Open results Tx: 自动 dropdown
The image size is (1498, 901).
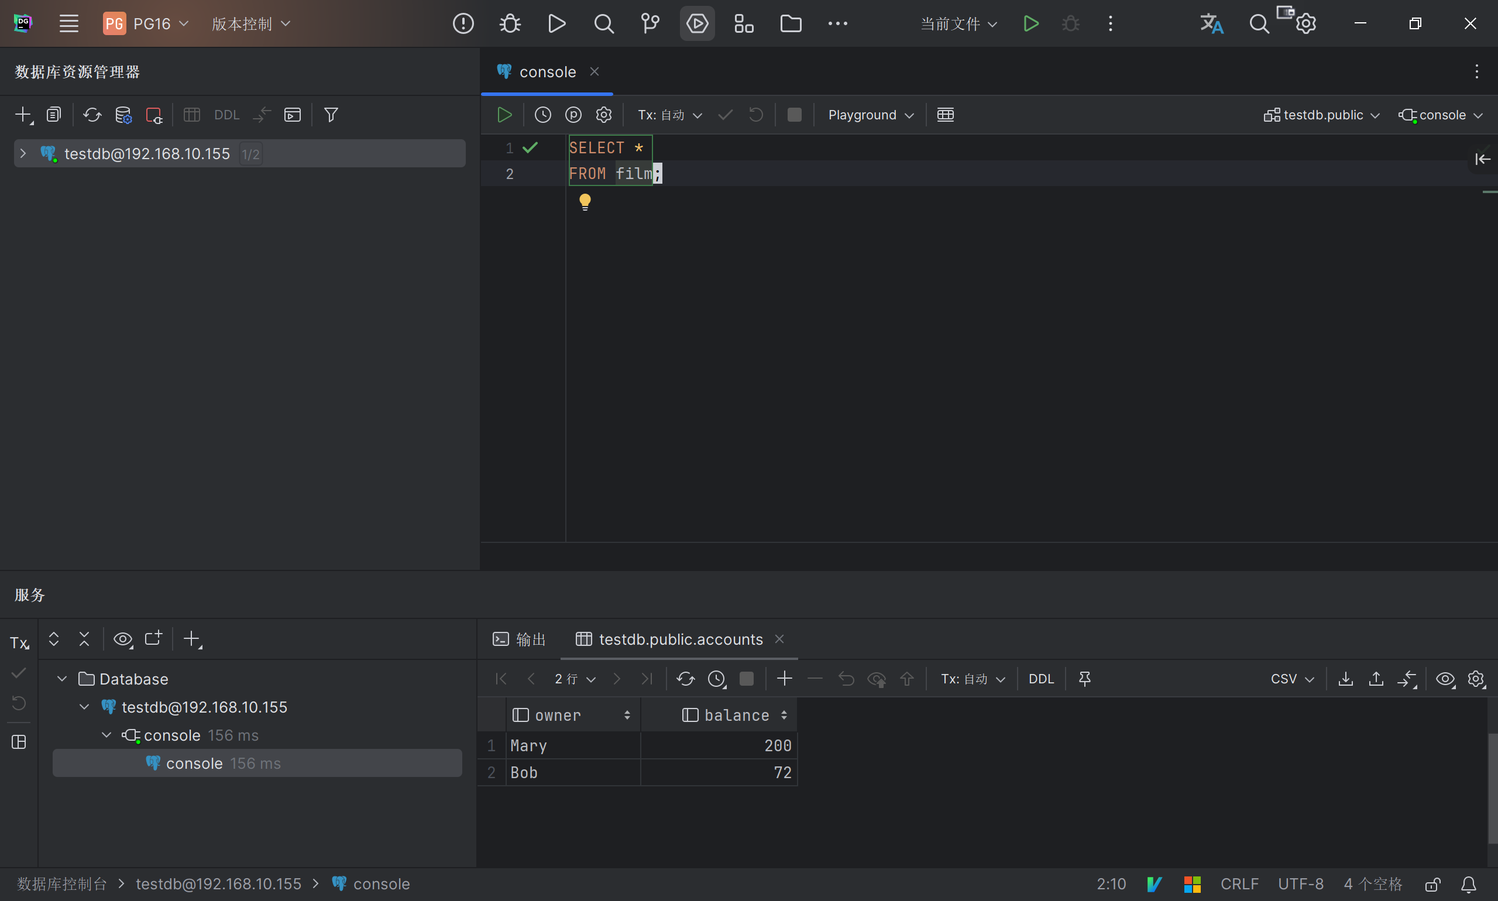coord(973,678)
